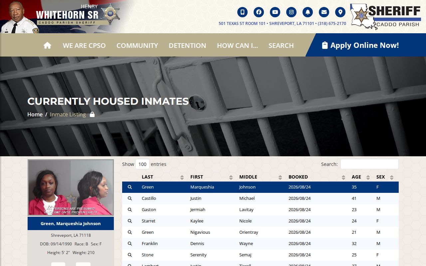
Task: Select the Gaston Jermiah table row
Action: (x=260, y=210)
